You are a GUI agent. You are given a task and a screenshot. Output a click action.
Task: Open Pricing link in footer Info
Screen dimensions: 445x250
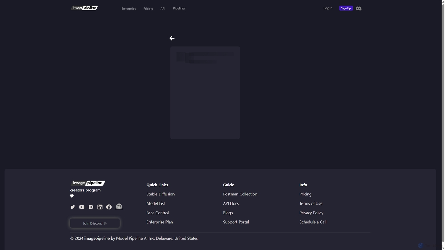pyautogui.click(x=306, y=194)
